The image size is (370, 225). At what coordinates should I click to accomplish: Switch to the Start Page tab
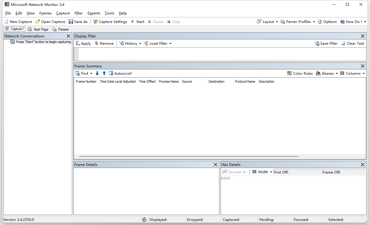click(38, 29)
